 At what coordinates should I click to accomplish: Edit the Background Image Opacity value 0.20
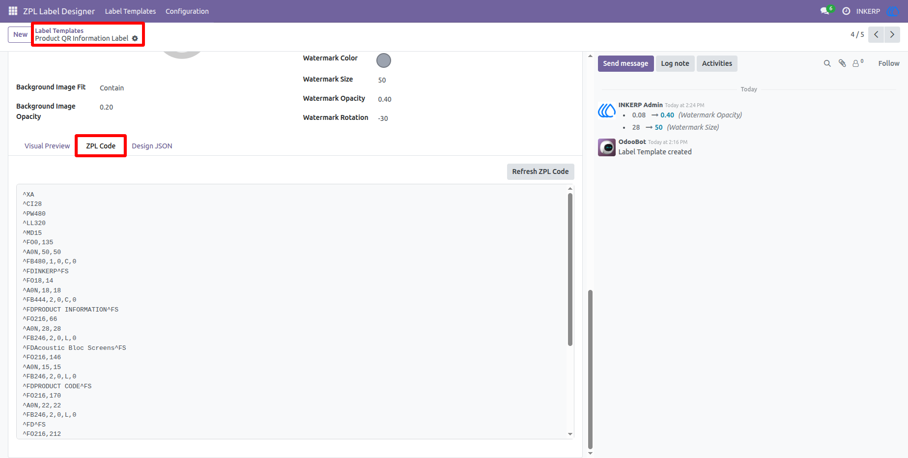coord(107,107)
